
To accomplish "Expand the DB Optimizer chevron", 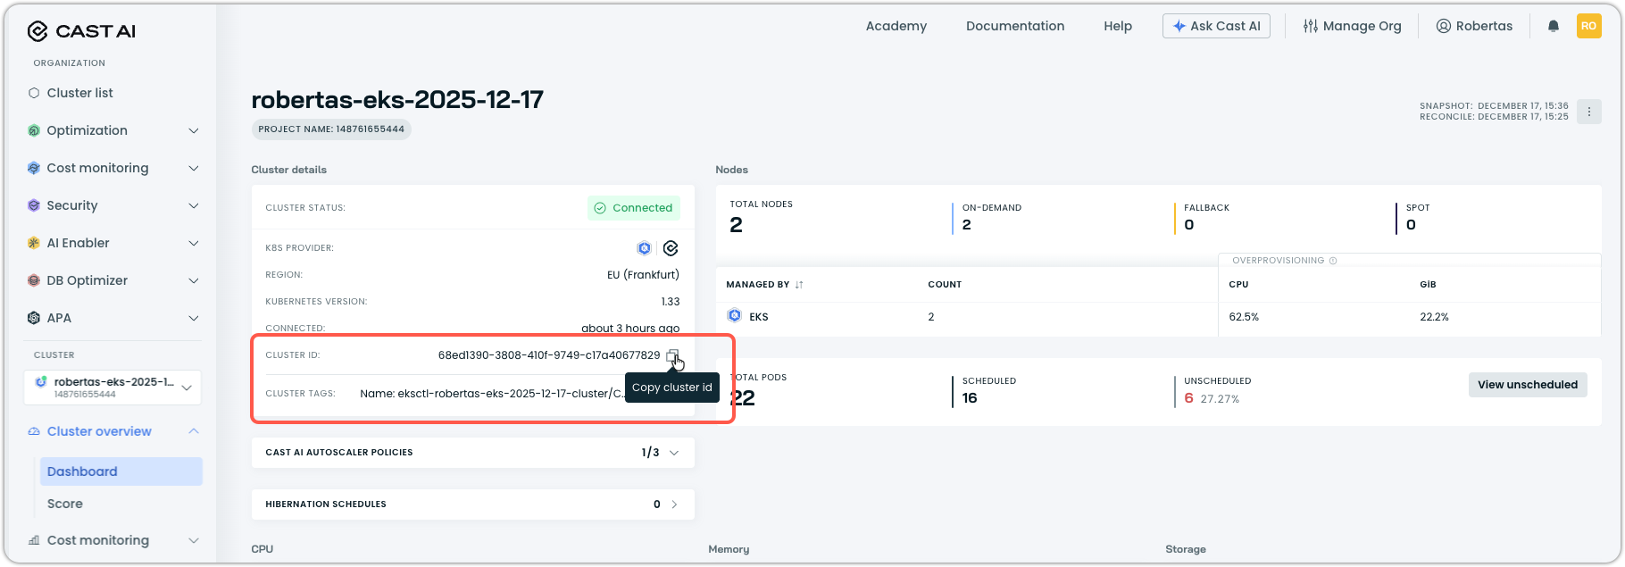I will tap(194, 280).
